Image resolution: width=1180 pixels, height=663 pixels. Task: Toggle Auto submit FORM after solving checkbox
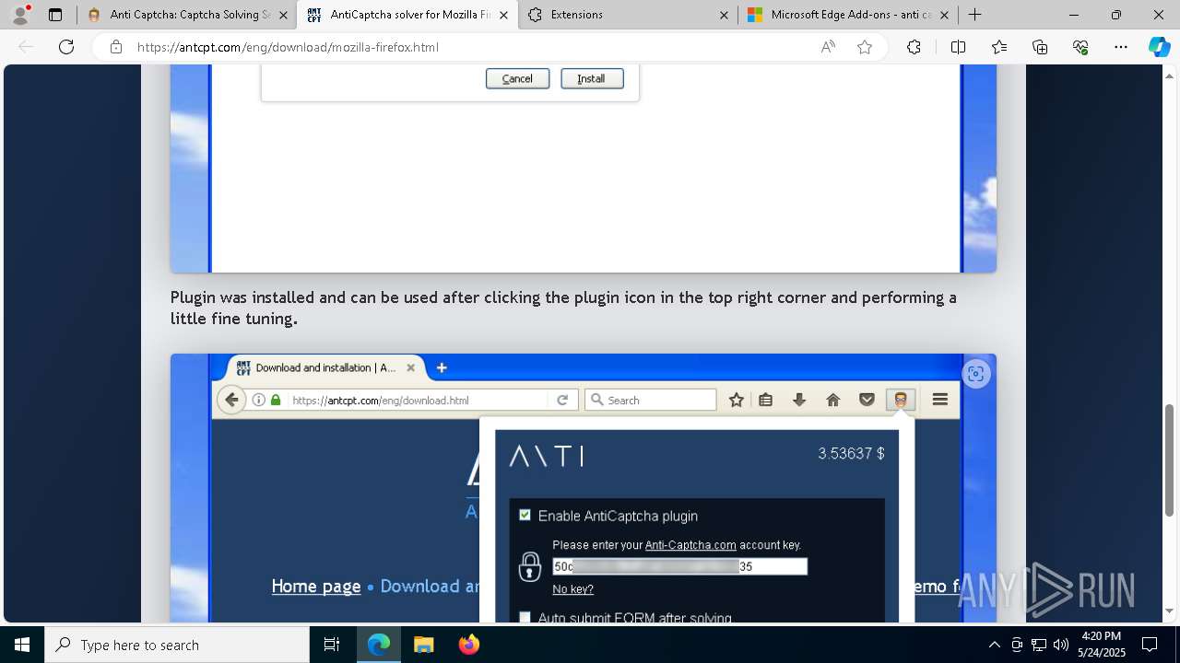tap(525, 617)
